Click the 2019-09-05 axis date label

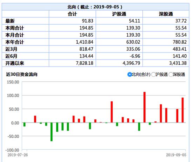click(x=176, y=155)
